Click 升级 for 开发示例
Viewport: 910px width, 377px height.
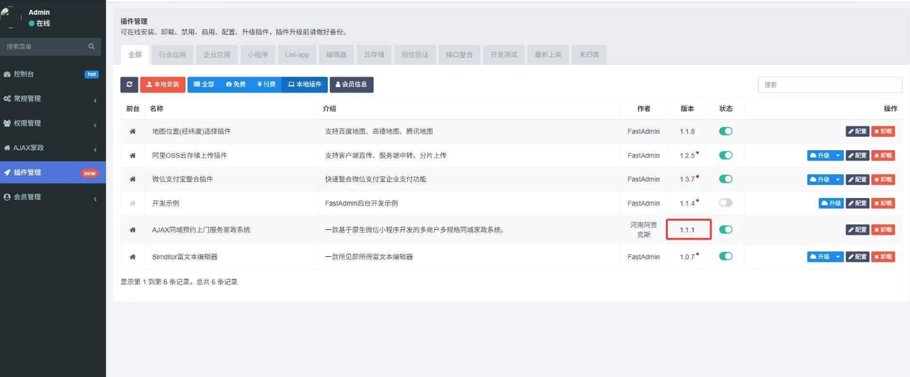[x=831, y=204]
